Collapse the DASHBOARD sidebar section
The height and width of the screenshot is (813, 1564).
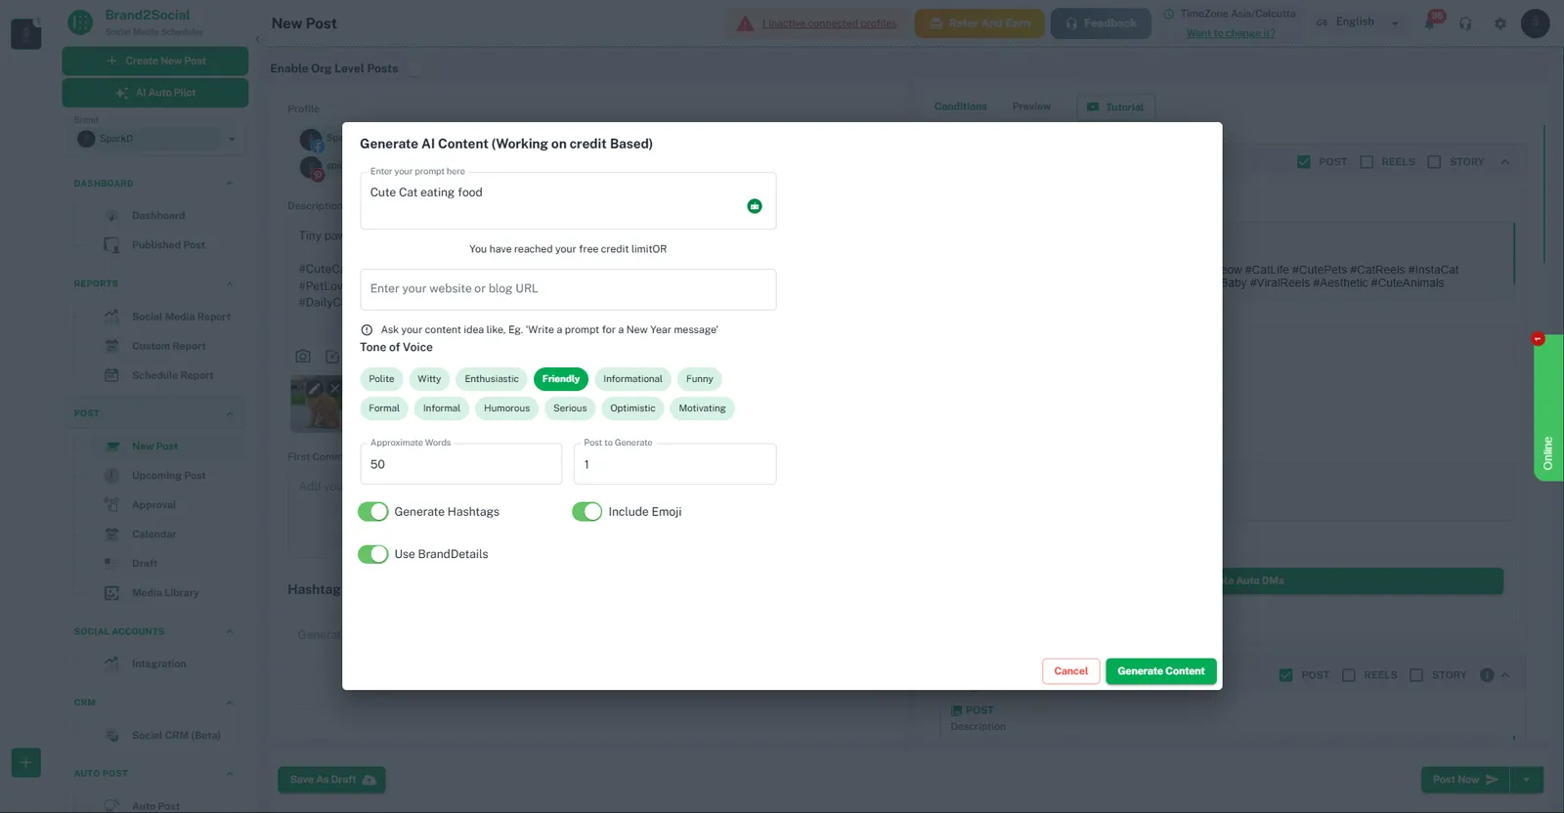pyautogui.click(x=230, y=184)
